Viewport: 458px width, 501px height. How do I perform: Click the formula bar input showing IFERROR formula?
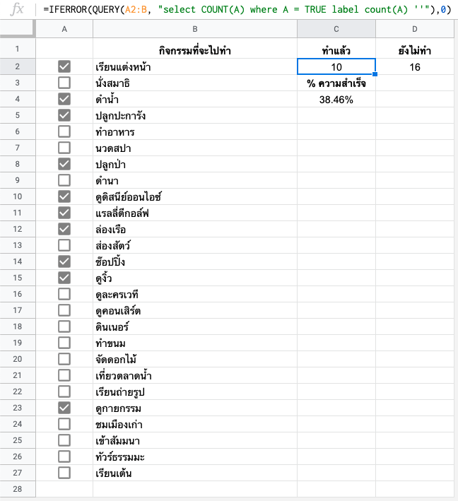(247, 10)
